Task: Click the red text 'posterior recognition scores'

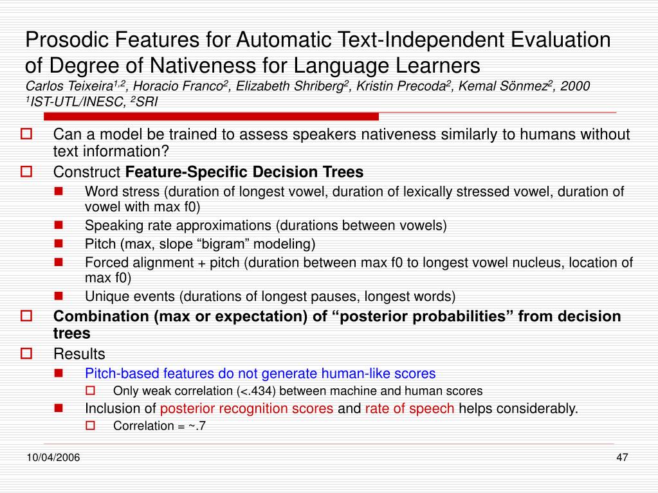Action: pyautogui.click(x=247, y=408)
